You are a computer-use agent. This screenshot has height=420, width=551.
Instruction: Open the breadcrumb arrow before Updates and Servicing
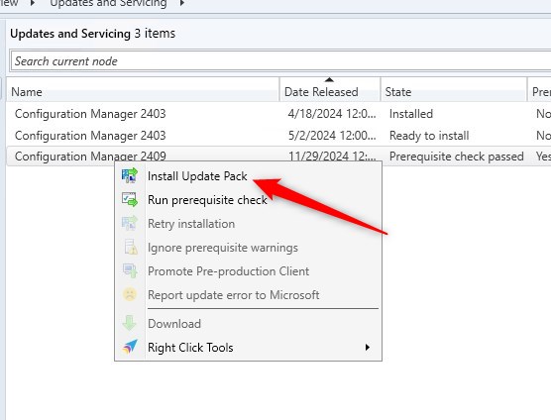[33, 4]
